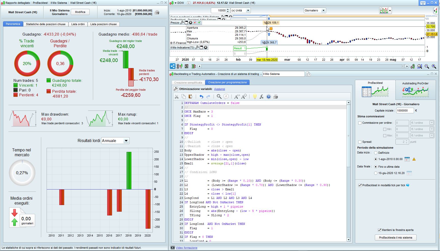Click the yellow lightbulb help icon
The height and width of the screenshot is (251, 440).
click(254, 97)
